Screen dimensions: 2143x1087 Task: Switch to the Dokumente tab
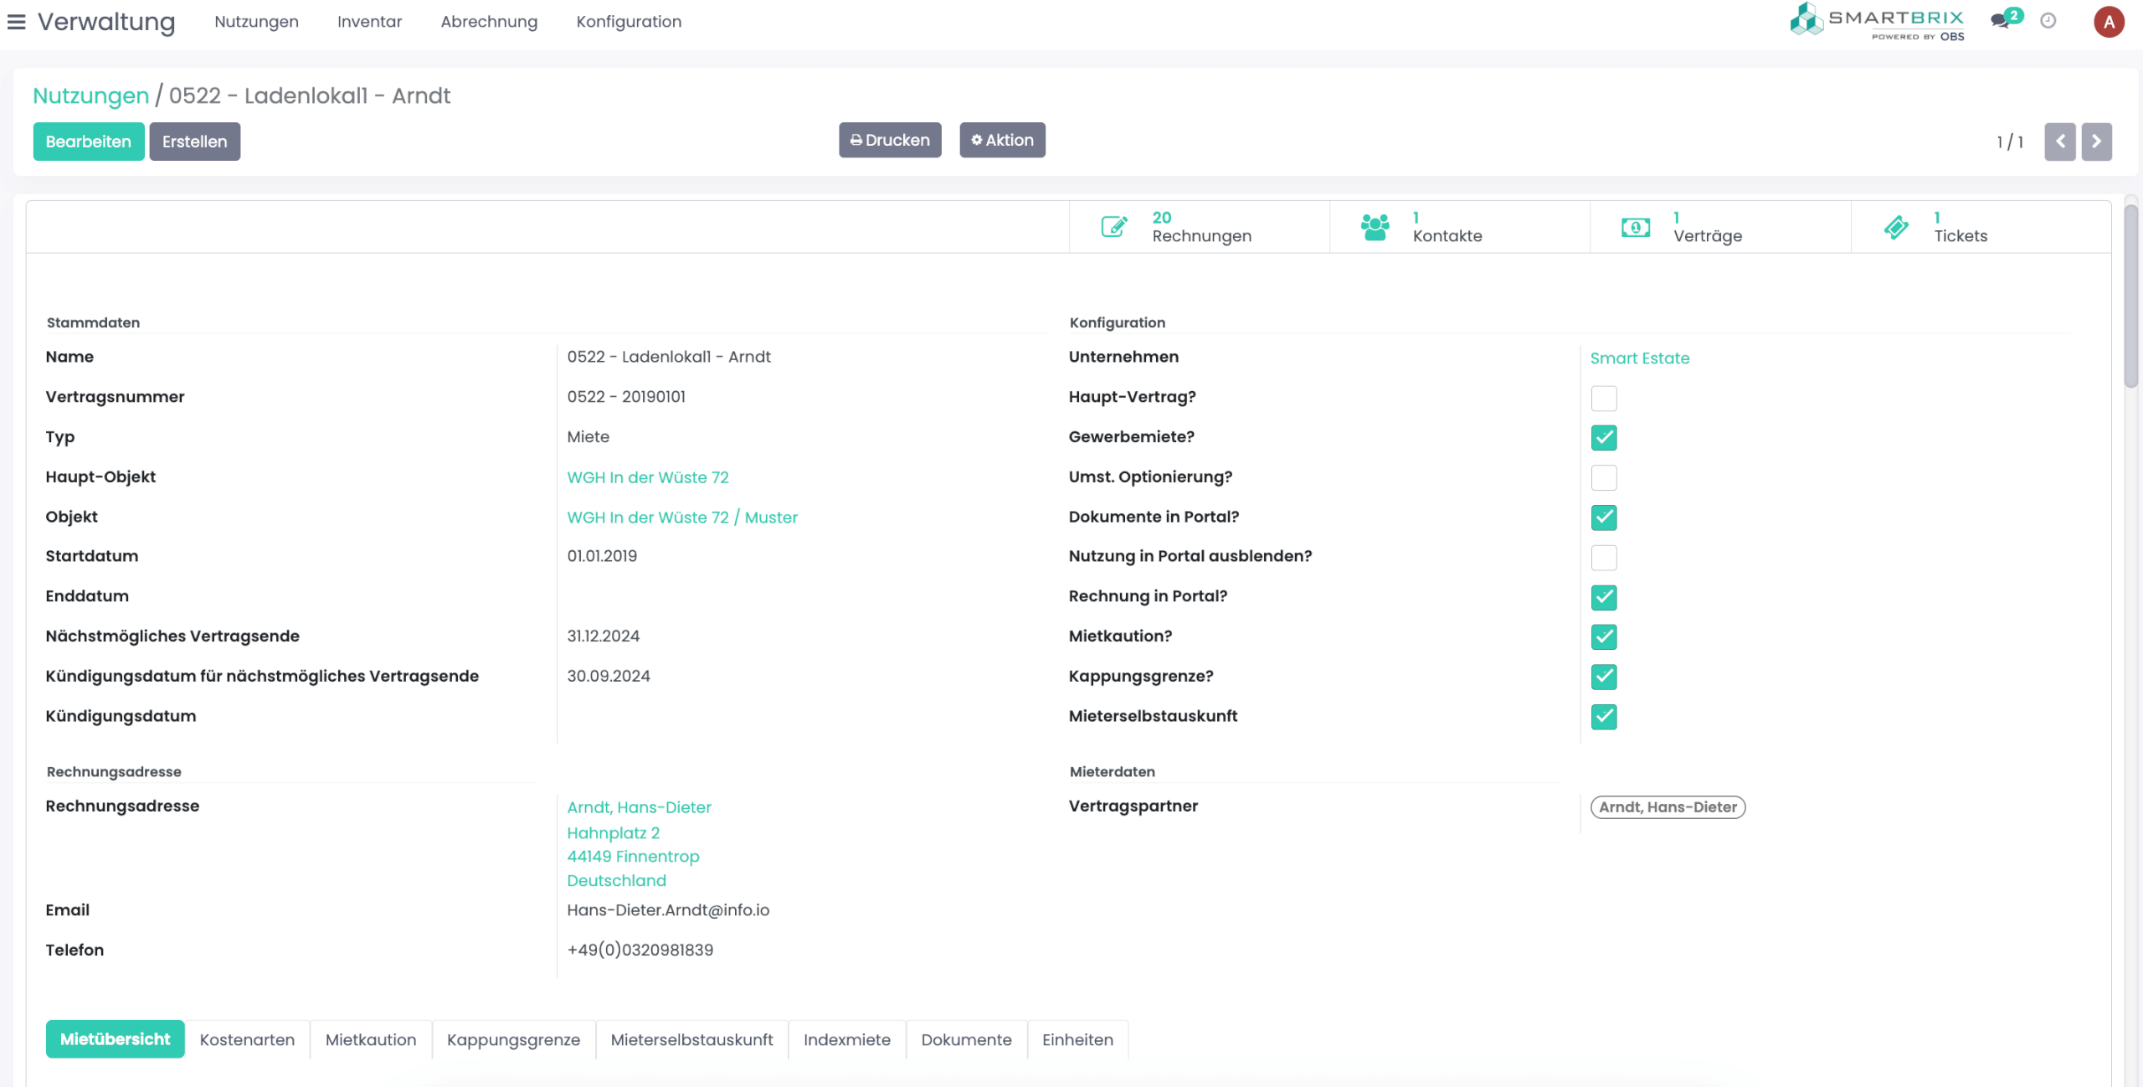966,1039
